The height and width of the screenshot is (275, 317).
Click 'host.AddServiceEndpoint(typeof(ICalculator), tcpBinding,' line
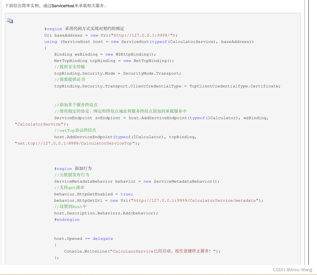[125, 137]
